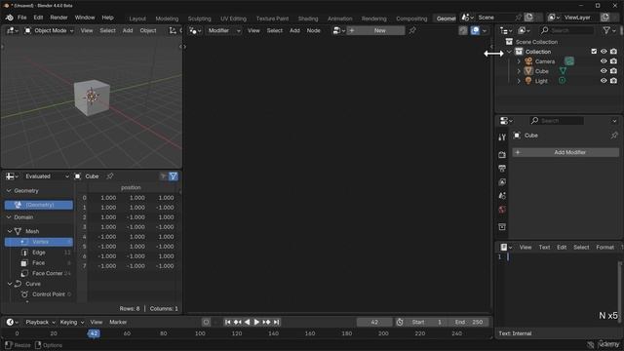Hide the Light in viewport

604,81
